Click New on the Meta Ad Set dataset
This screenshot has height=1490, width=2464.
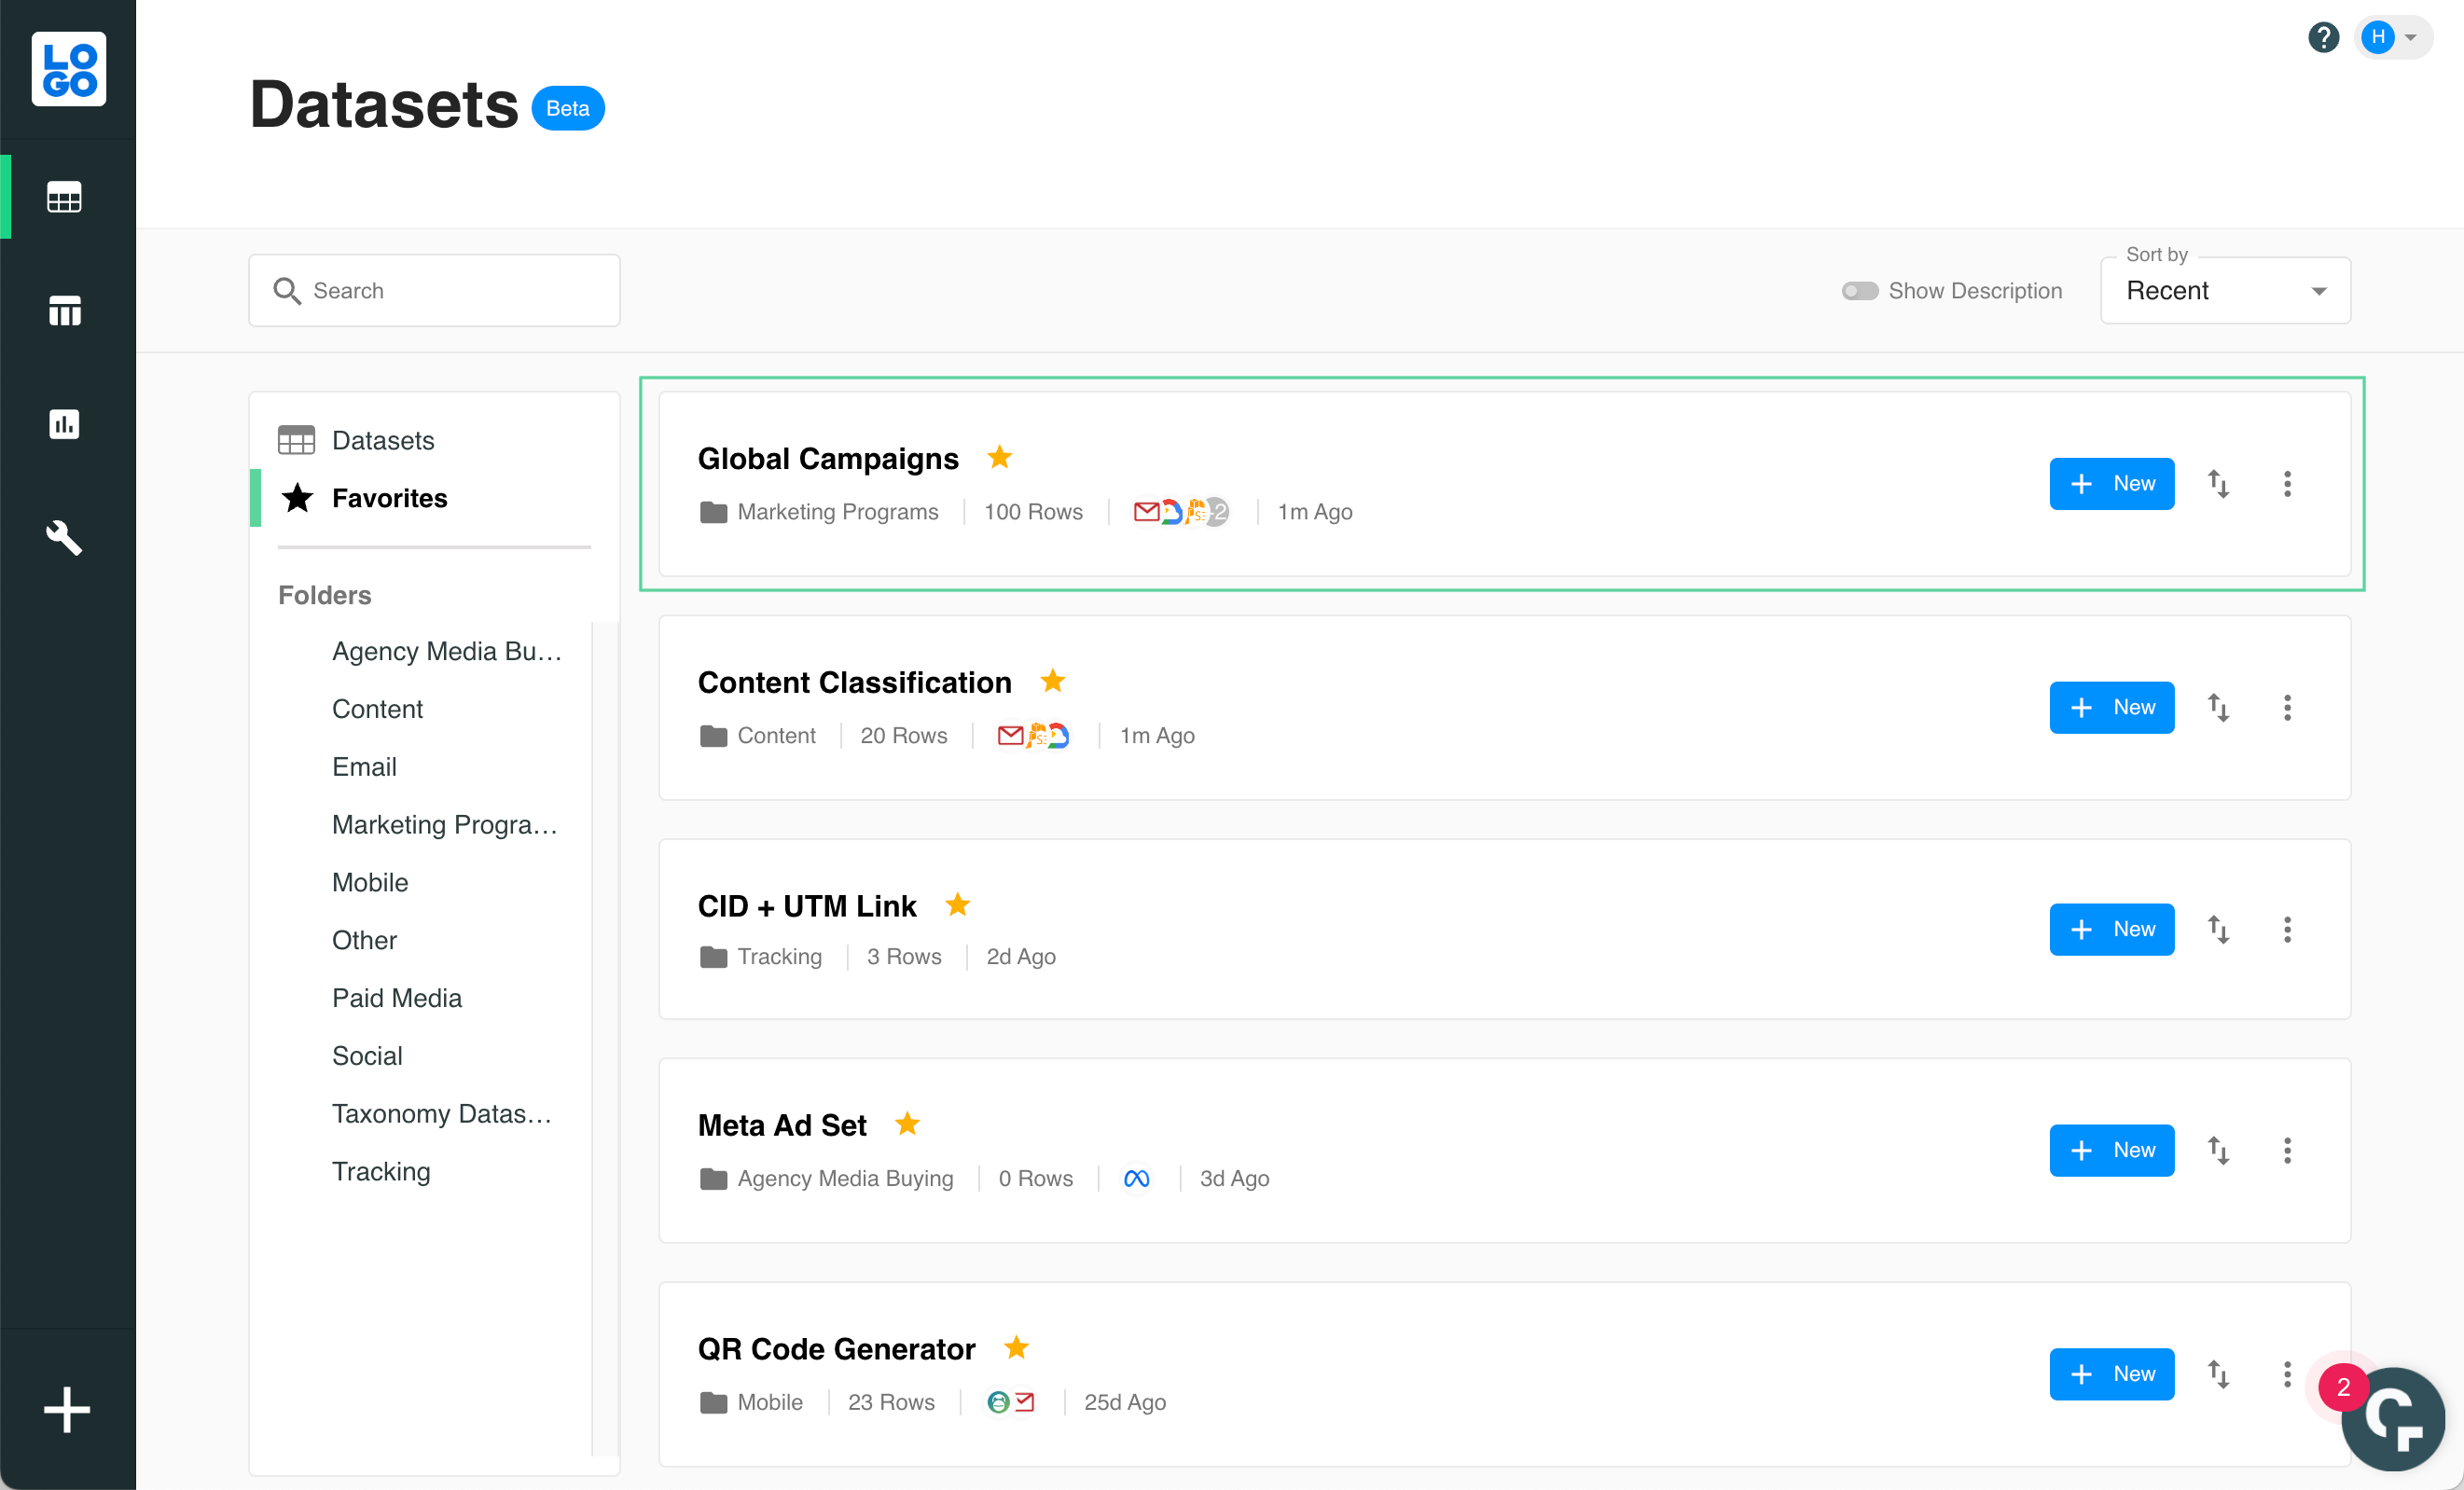2112,1150
